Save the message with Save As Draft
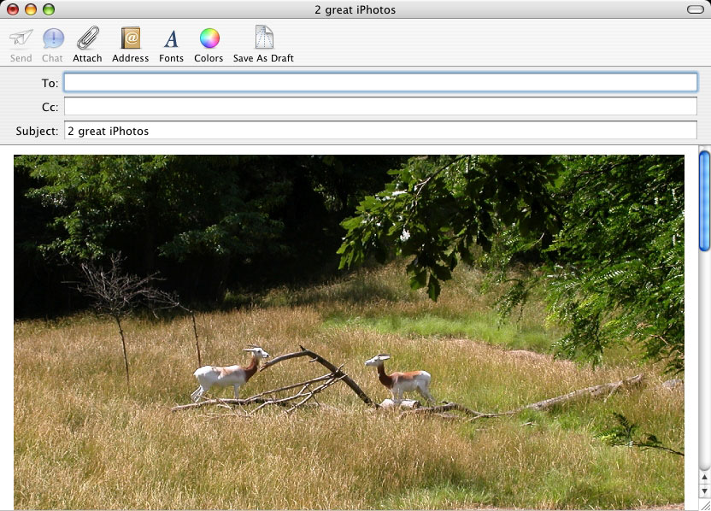 tap(263, 39)
